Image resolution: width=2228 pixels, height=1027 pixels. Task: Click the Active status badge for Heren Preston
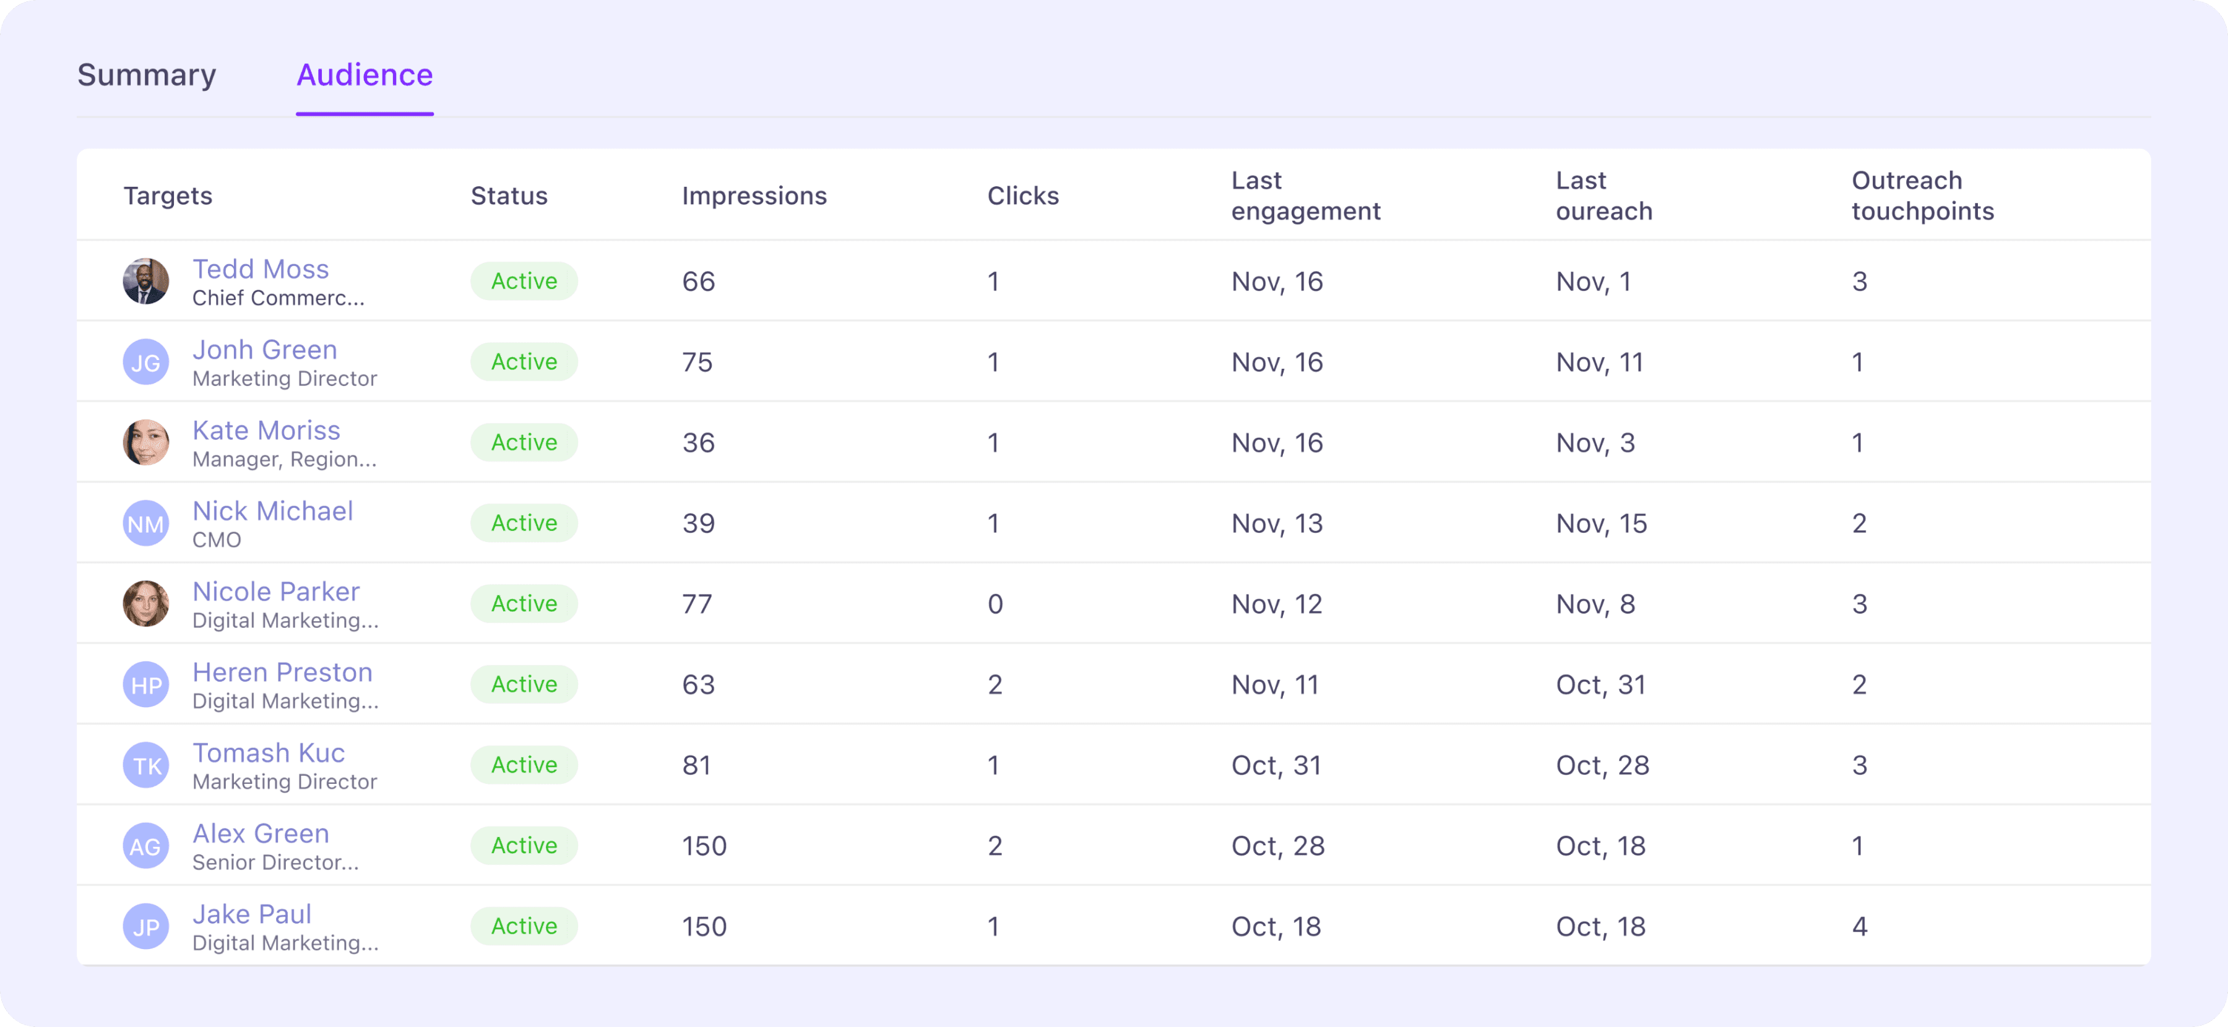524,685
